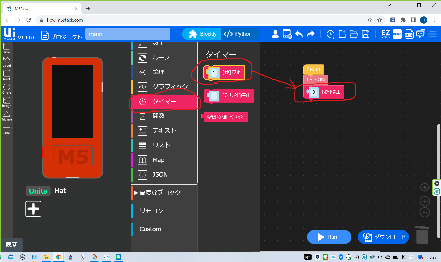
Task: Add a unit with the plus button
Action: point(33,209)
